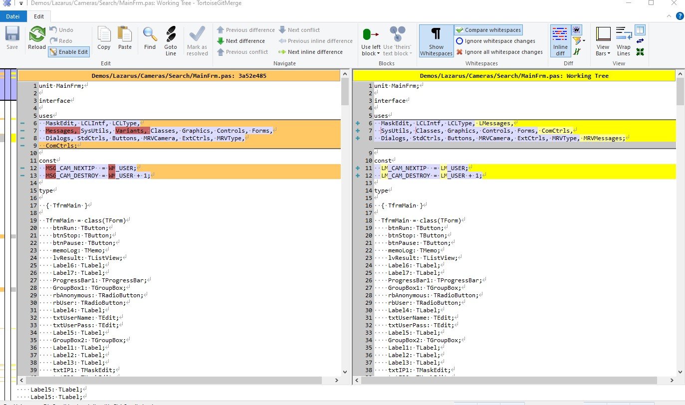Select Compare whitespaces option
This screenshot has height=405, width=685.
tap(488, 30)
